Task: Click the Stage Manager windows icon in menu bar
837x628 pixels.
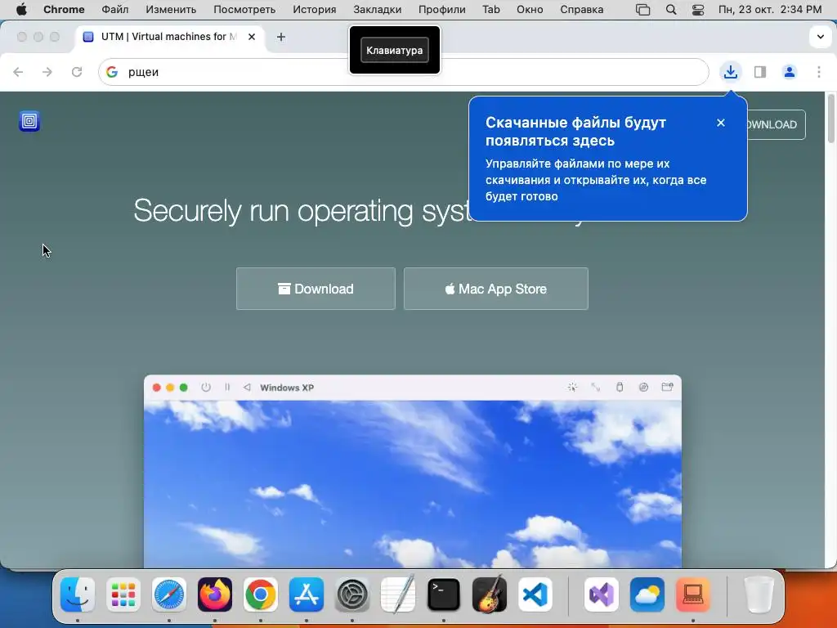Action: 643,10
